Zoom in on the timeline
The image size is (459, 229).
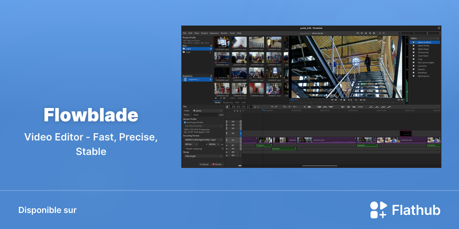[285, 107]
